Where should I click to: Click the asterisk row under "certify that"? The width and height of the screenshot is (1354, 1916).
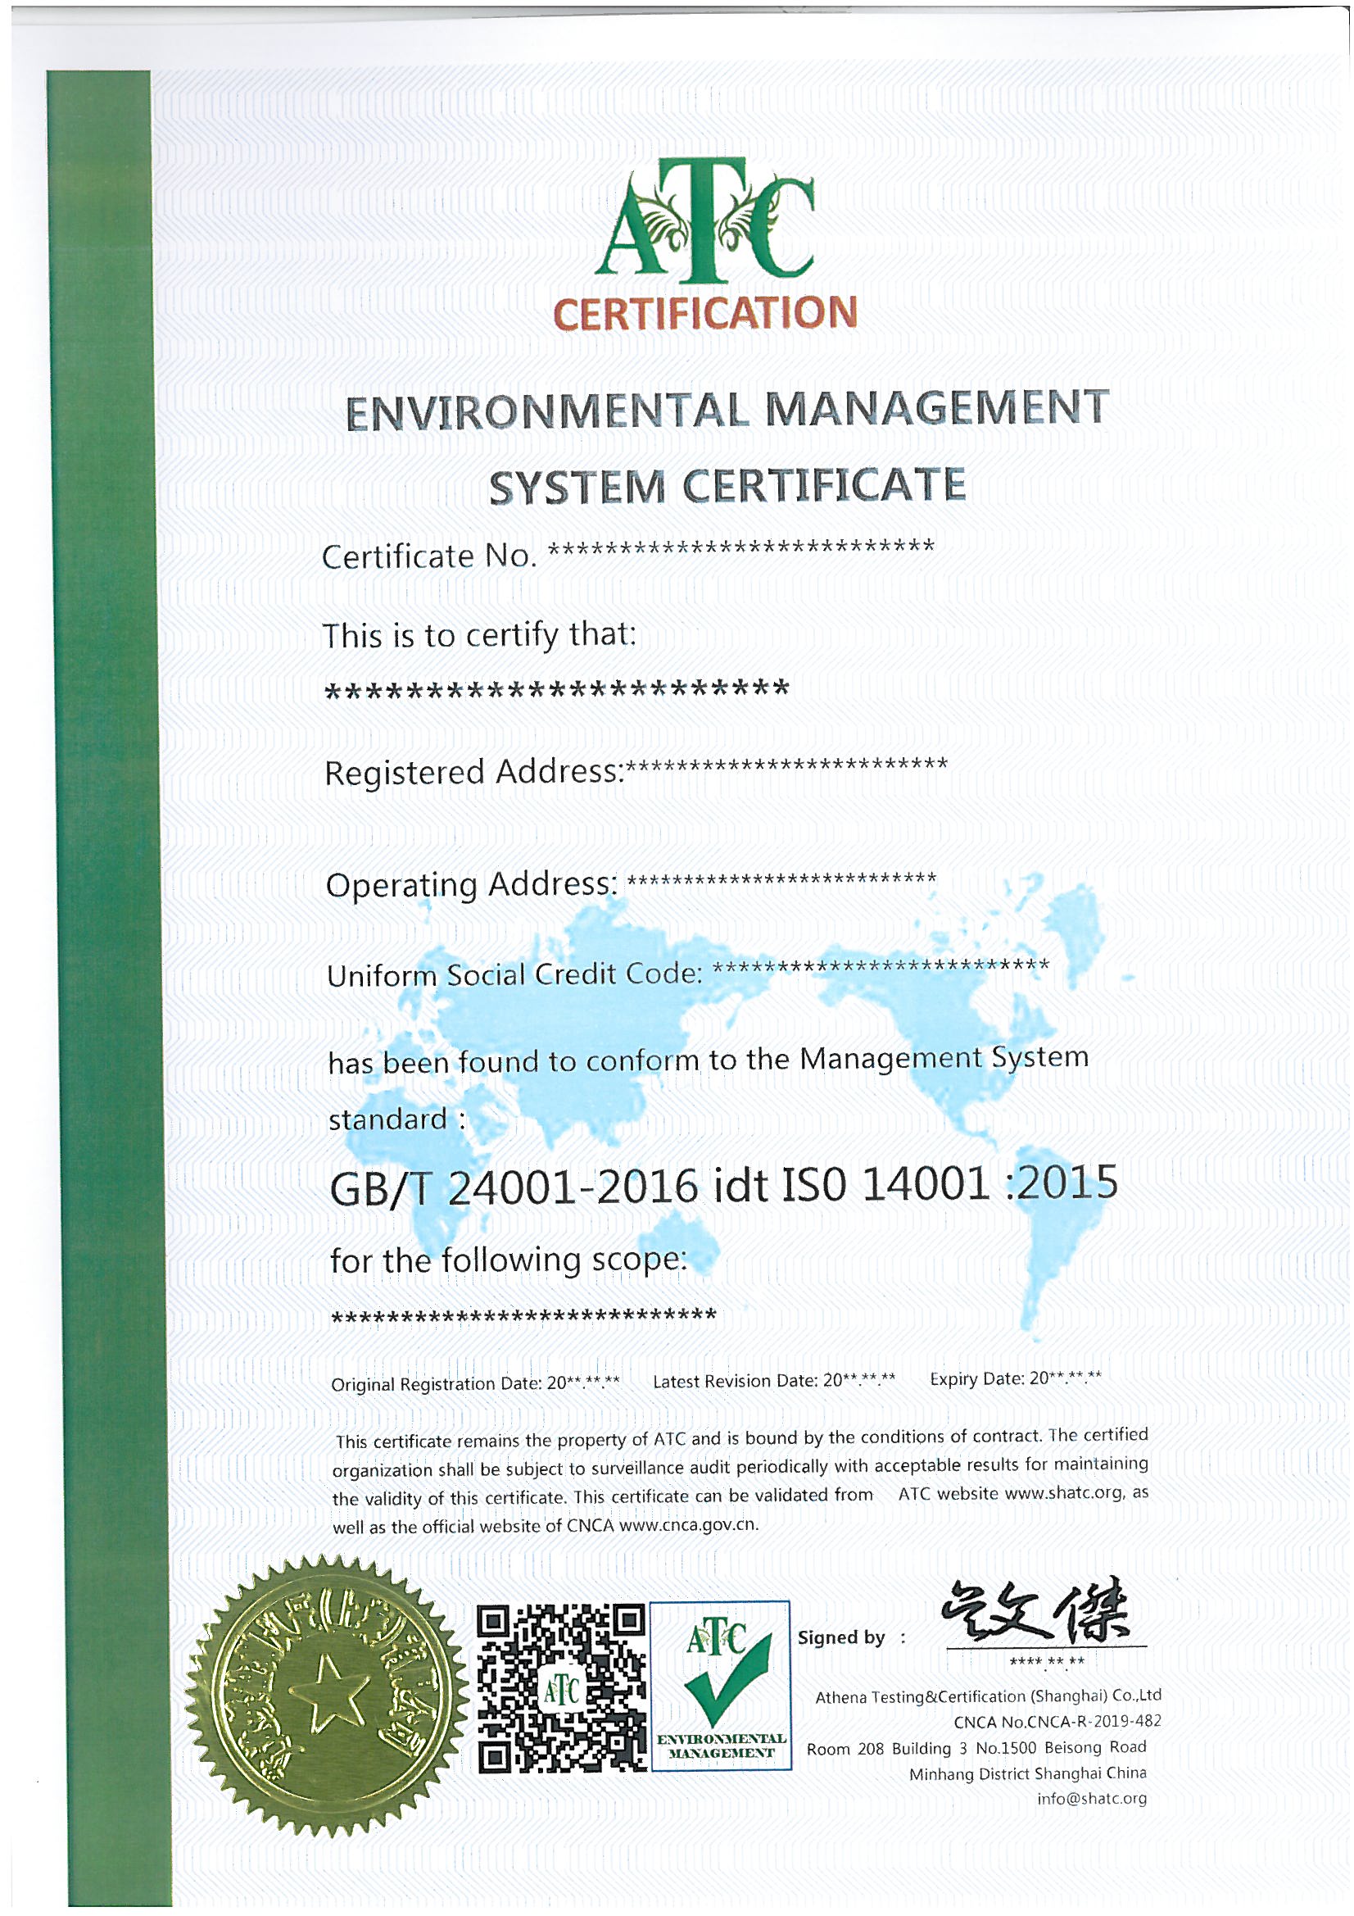click(x=556, y=689)
